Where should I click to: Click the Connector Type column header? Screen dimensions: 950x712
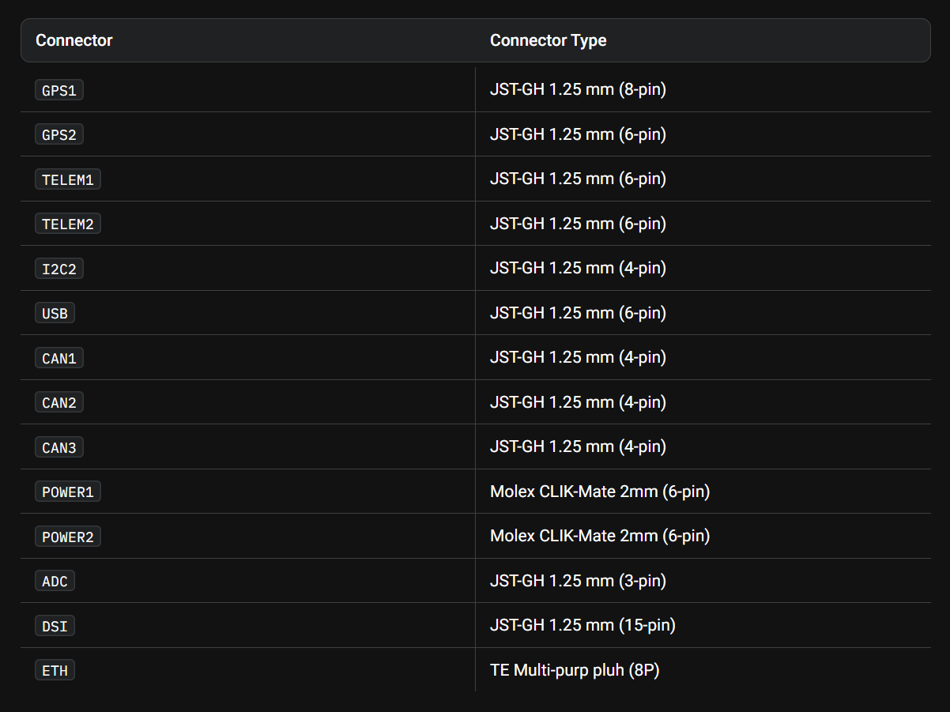click(x=548, y=40)
